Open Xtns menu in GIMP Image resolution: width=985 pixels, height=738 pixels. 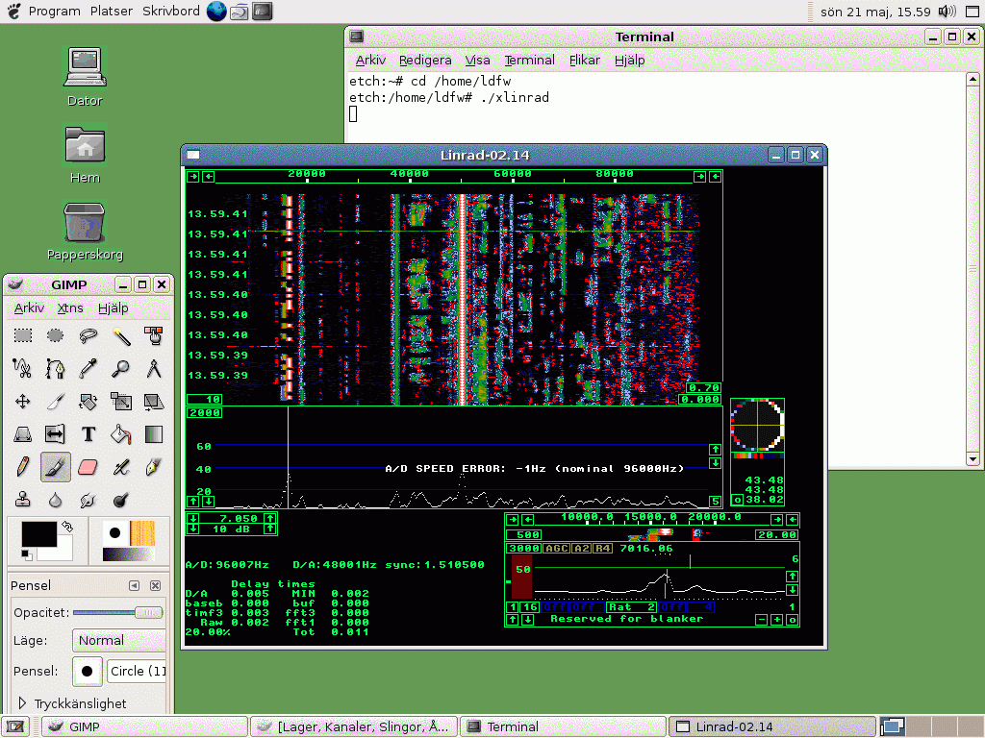click(70, 308)
